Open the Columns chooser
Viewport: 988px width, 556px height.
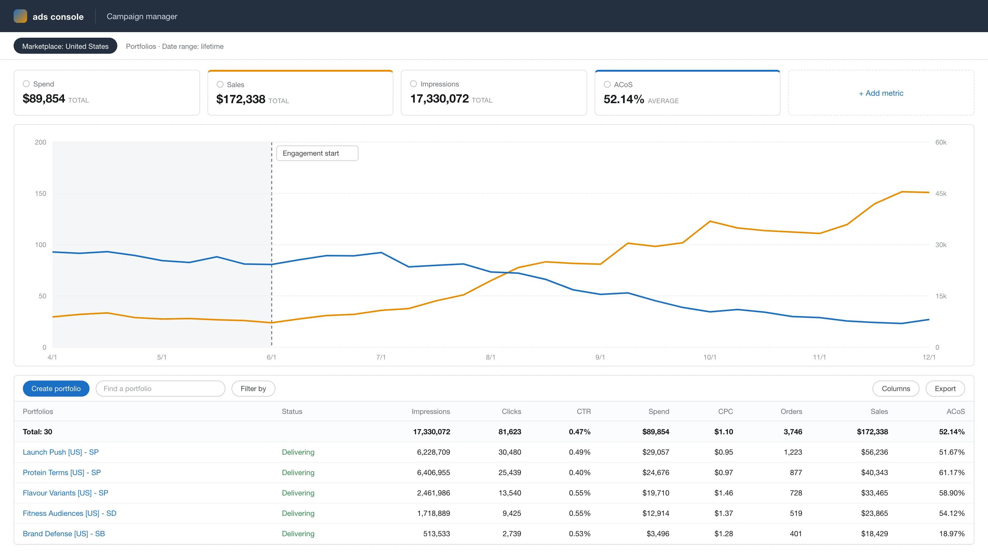[896, 389]
